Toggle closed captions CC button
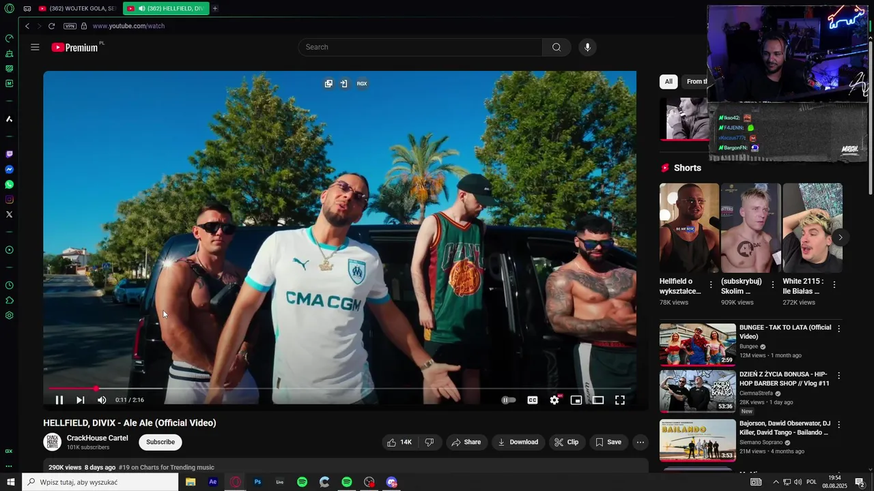Screen dimensions: 874x491 click(533, 400)
